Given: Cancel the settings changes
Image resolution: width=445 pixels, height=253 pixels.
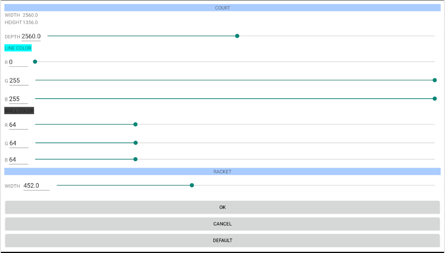Looking at the screenshot, I should click(222, 224).
